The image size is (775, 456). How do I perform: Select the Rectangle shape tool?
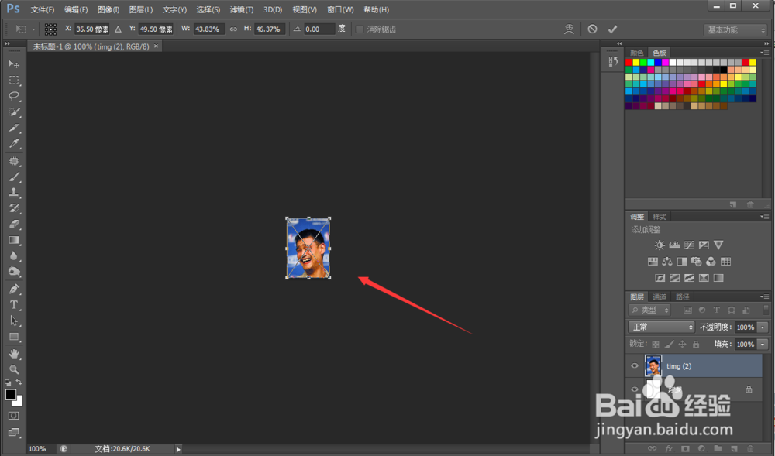point(14,337)
